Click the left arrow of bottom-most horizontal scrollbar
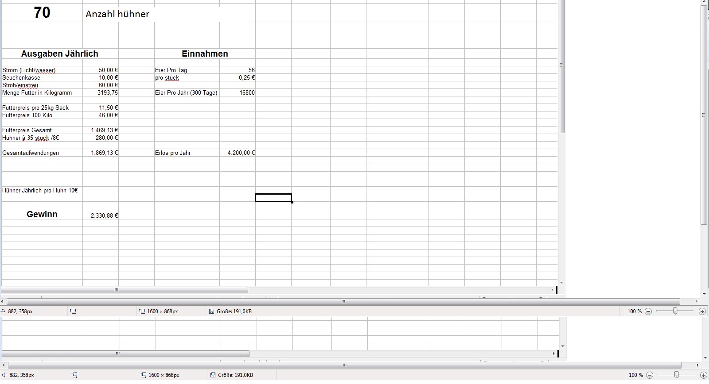 point(4,365)
